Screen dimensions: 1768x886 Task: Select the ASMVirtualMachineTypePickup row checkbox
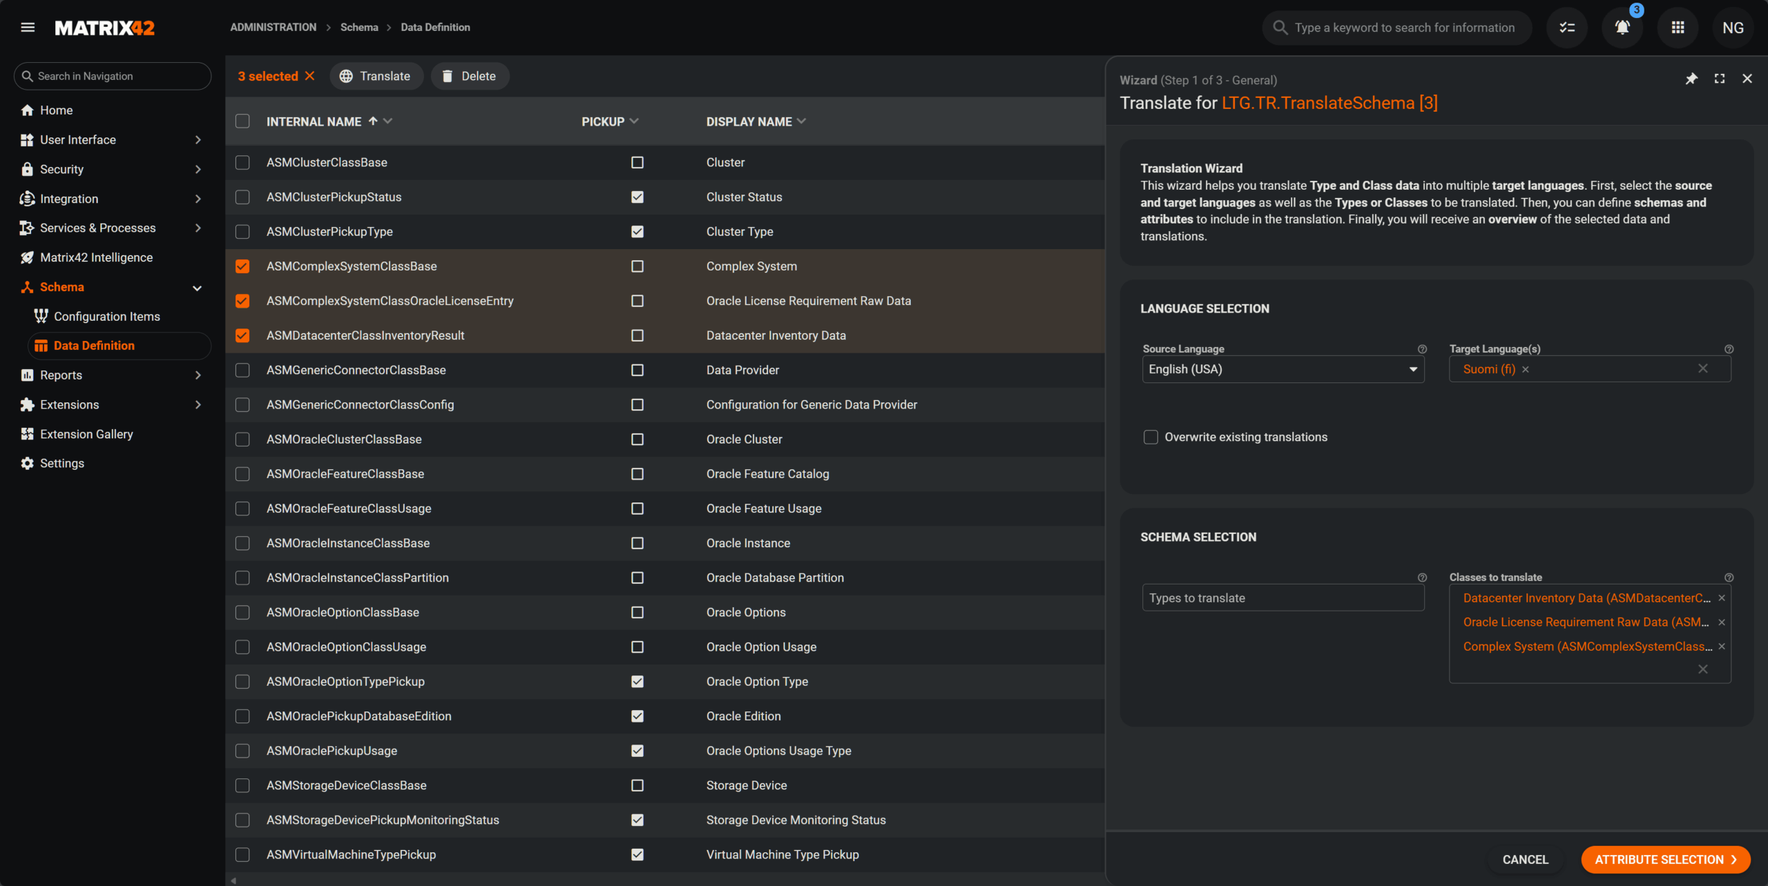[242, 854]
